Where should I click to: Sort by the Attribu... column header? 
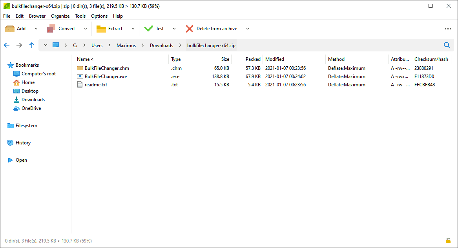pos(400,59)
